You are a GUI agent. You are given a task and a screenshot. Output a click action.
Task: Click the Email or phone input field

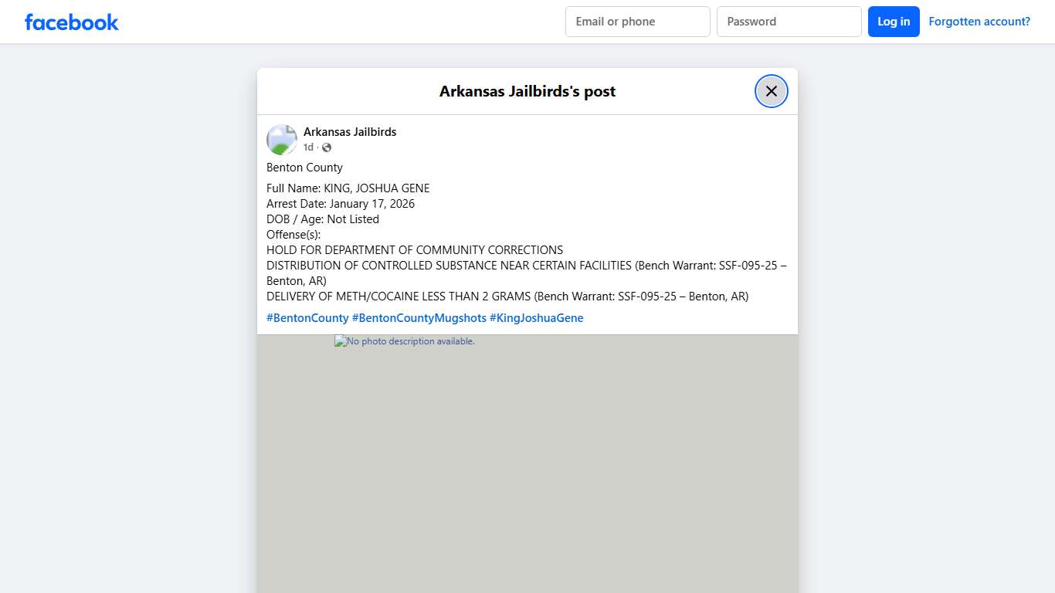pos(637,21)
